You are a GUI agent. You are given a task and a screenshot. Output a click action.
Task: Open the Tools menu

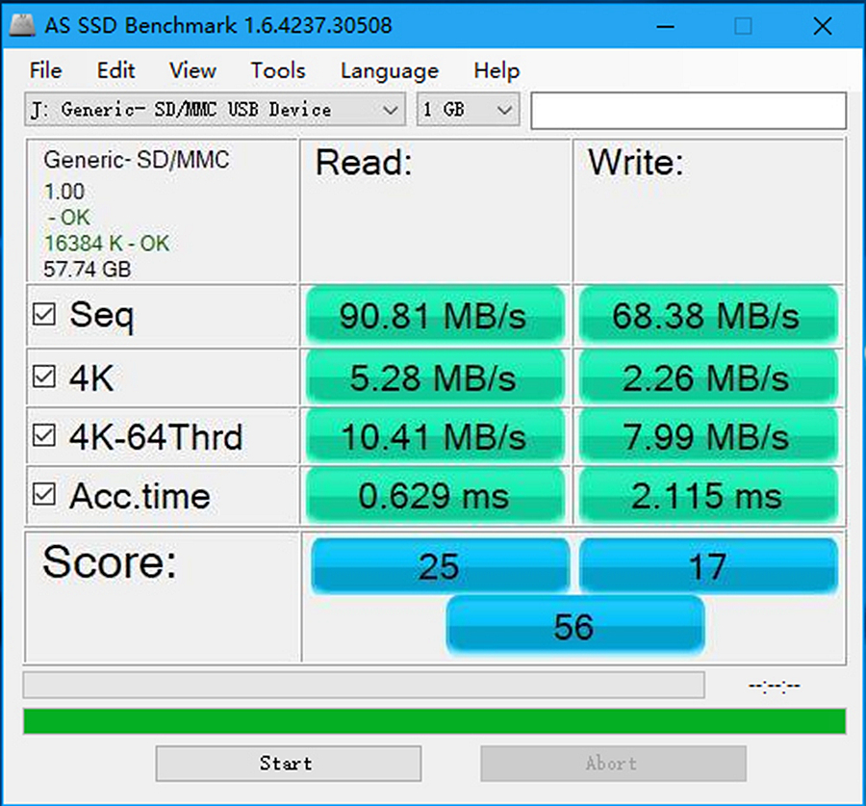pyautogui.click(x=277, y=70)
